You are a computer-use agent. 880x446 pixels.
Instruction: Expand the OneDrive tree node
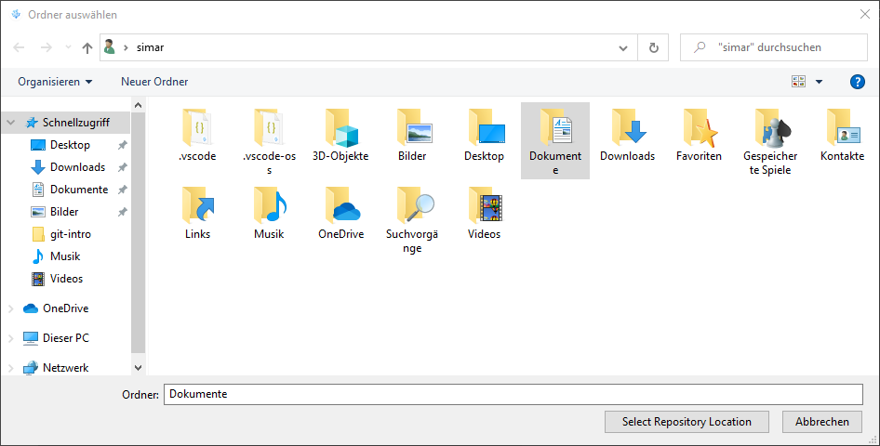coord(10,308)
